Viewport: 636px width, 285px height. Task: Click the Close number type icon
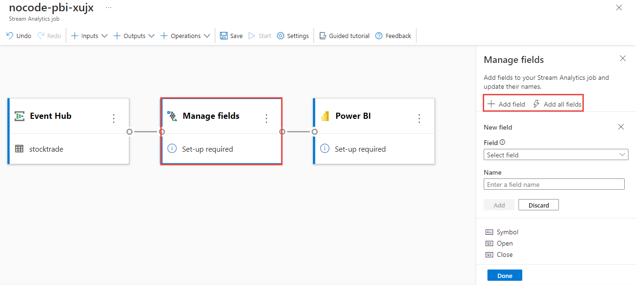click(489, 254)
